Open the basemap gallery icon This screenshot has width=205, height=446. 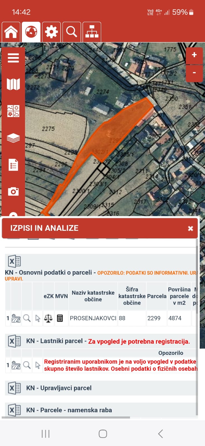13,111
